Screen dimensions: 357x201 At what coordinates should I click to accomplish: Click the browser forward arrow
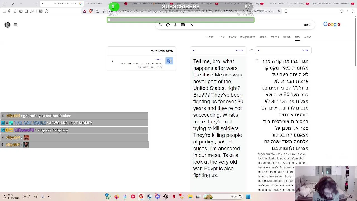(347, 11)
